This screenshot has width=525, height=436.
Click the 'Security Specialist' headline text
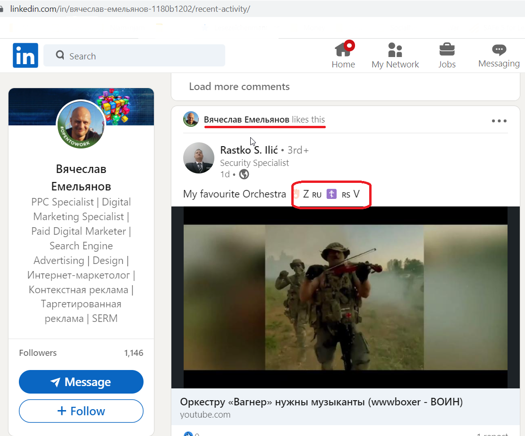254,163
